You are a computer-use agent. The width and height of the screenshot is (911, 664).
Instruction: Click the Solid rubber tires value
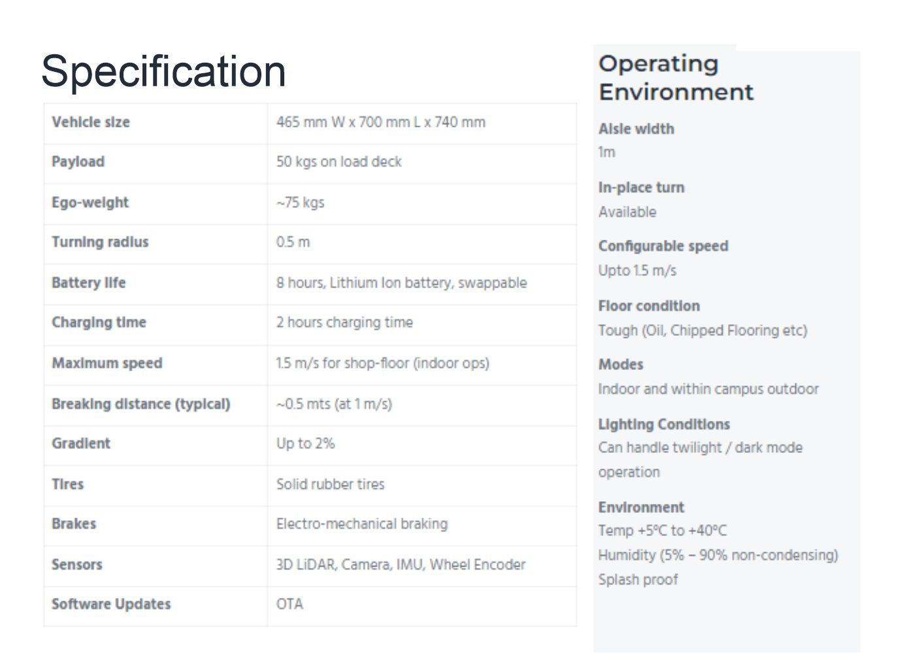point(330,484)
